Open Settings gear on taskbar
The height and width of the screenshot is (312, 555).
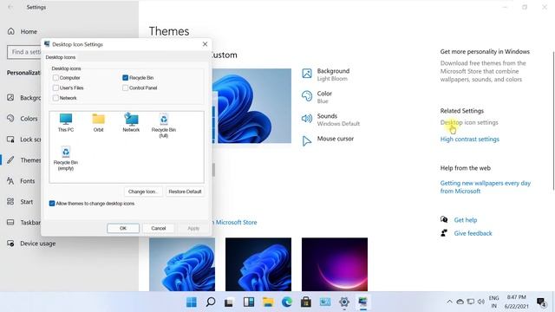[x=344, y=302]
